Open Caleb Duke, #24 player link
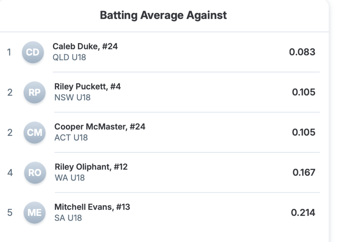The image size is (337, 242). [x=85, y=46]
